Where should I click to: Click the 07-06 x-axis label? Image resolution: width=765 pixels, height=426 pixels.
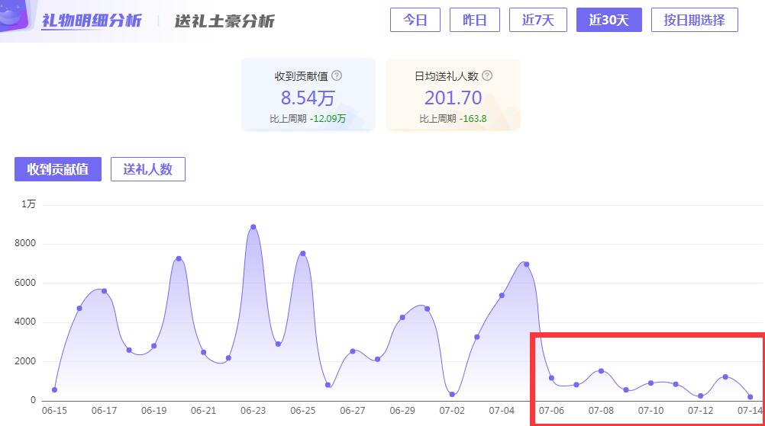[x=551, y=411]
